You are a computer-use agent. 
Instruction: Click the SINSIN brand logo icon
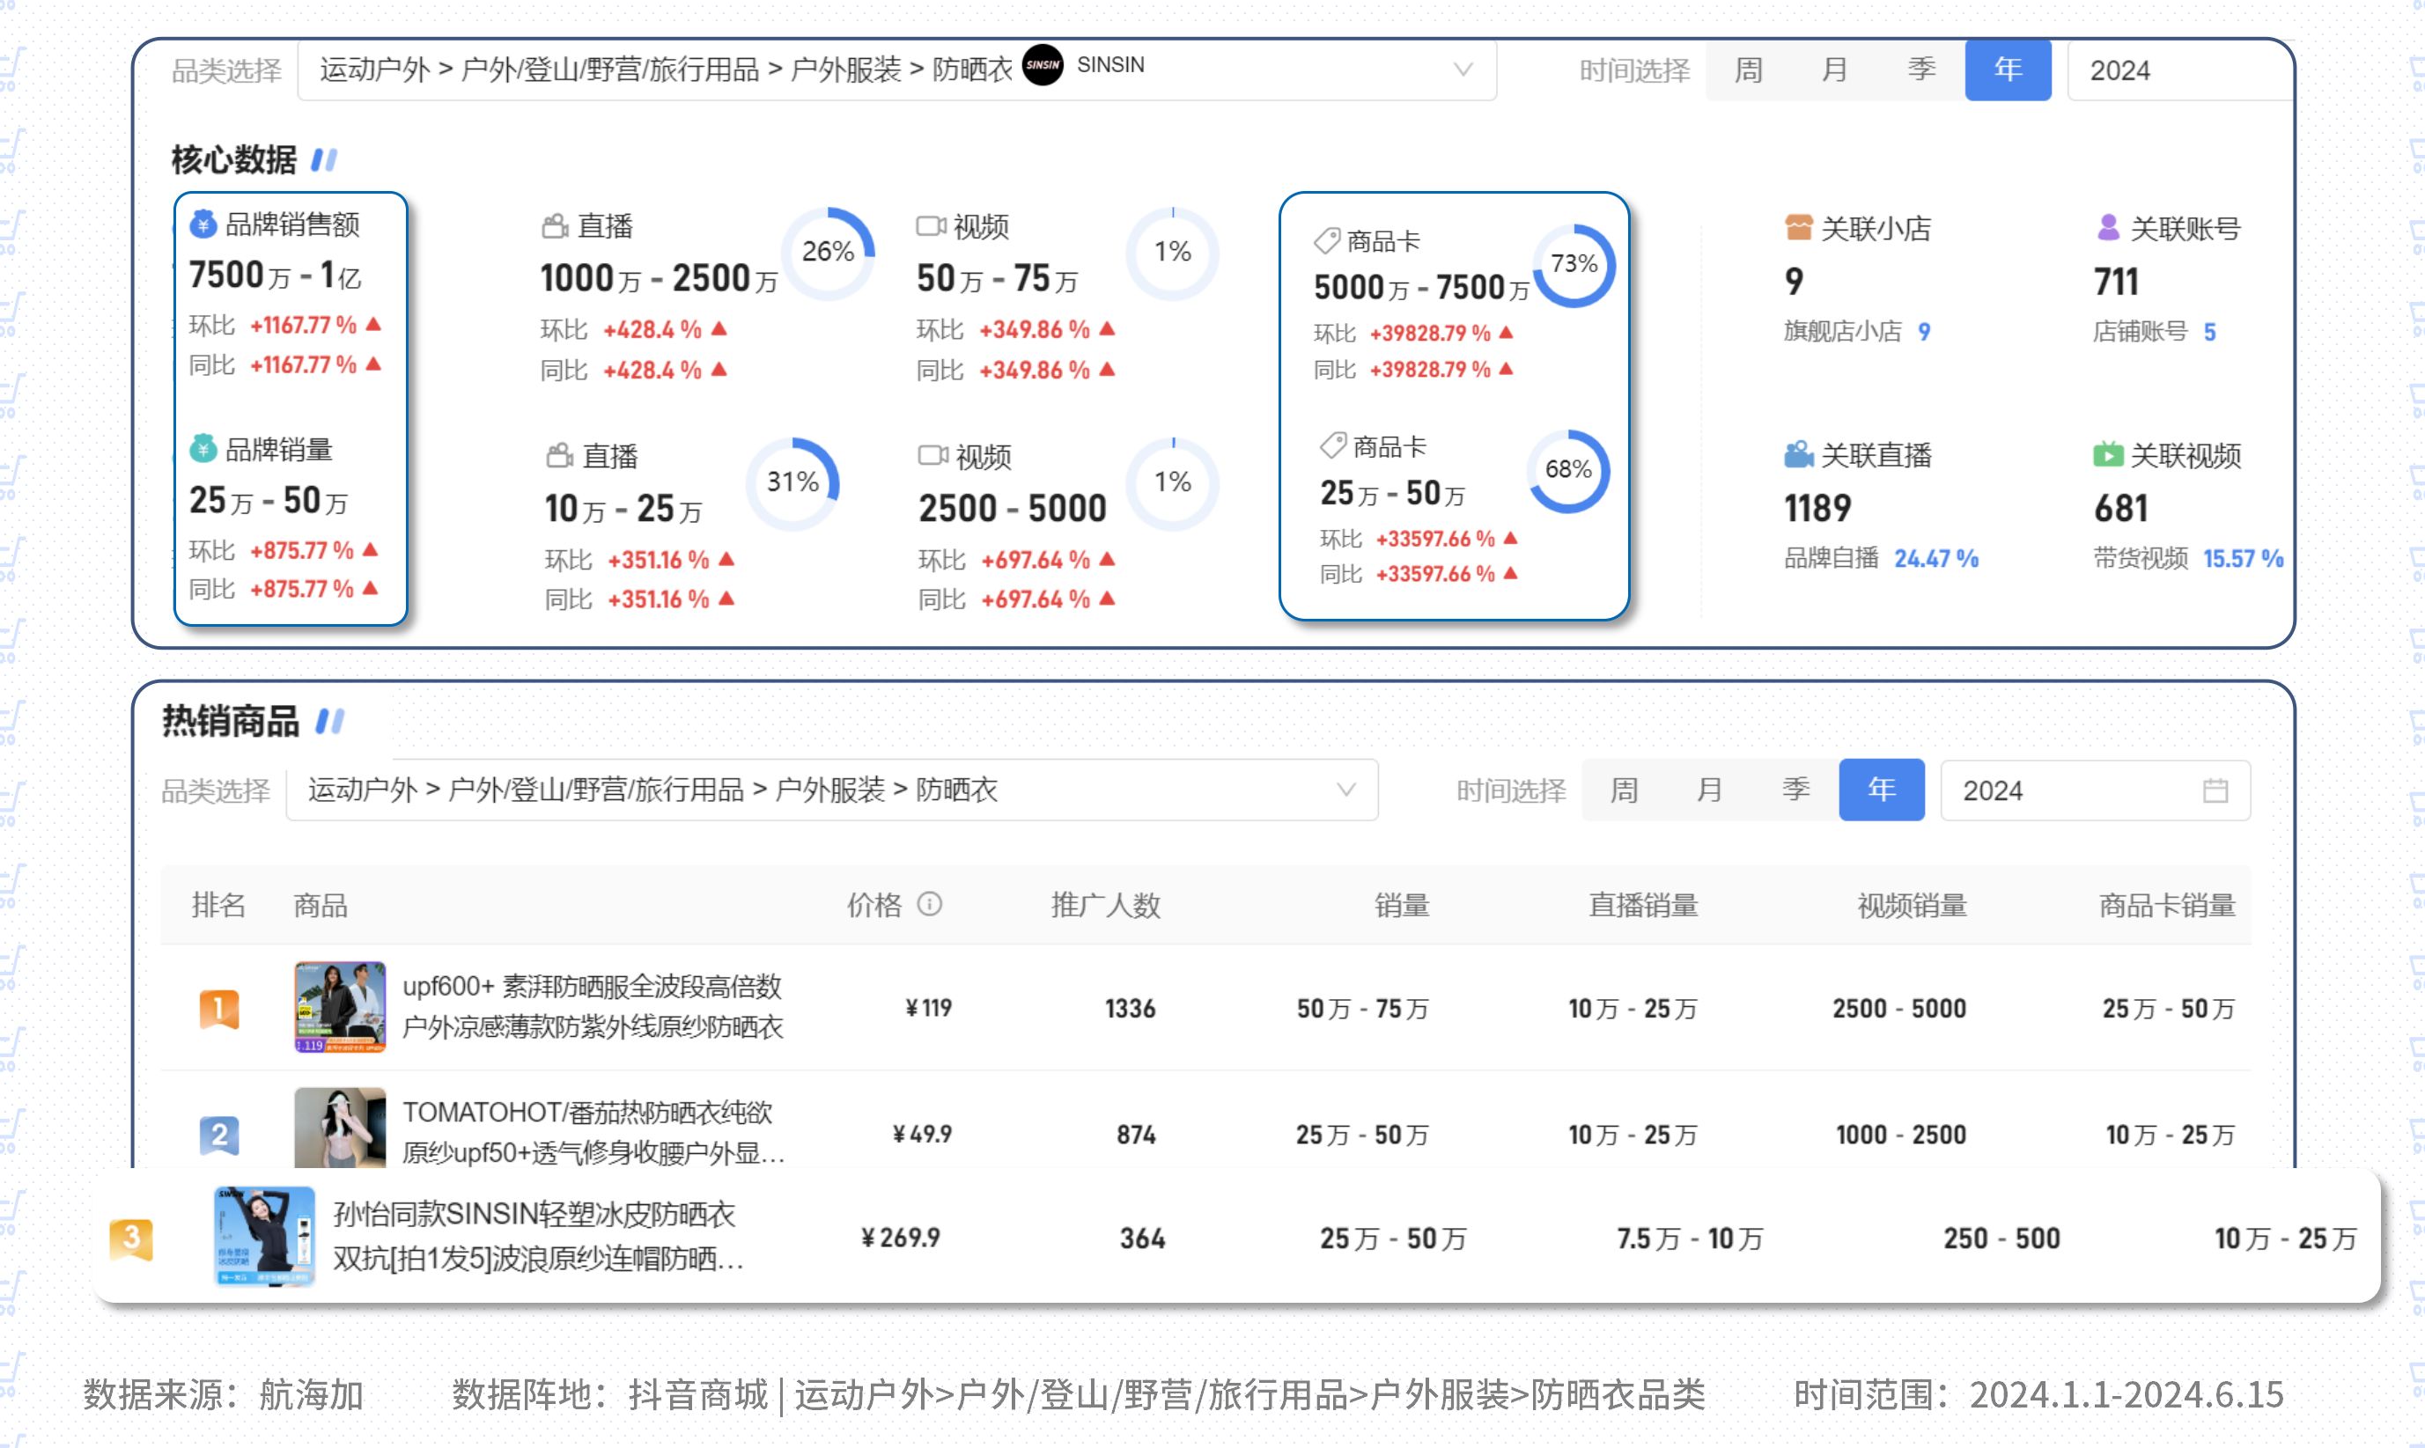point(1043,65)
